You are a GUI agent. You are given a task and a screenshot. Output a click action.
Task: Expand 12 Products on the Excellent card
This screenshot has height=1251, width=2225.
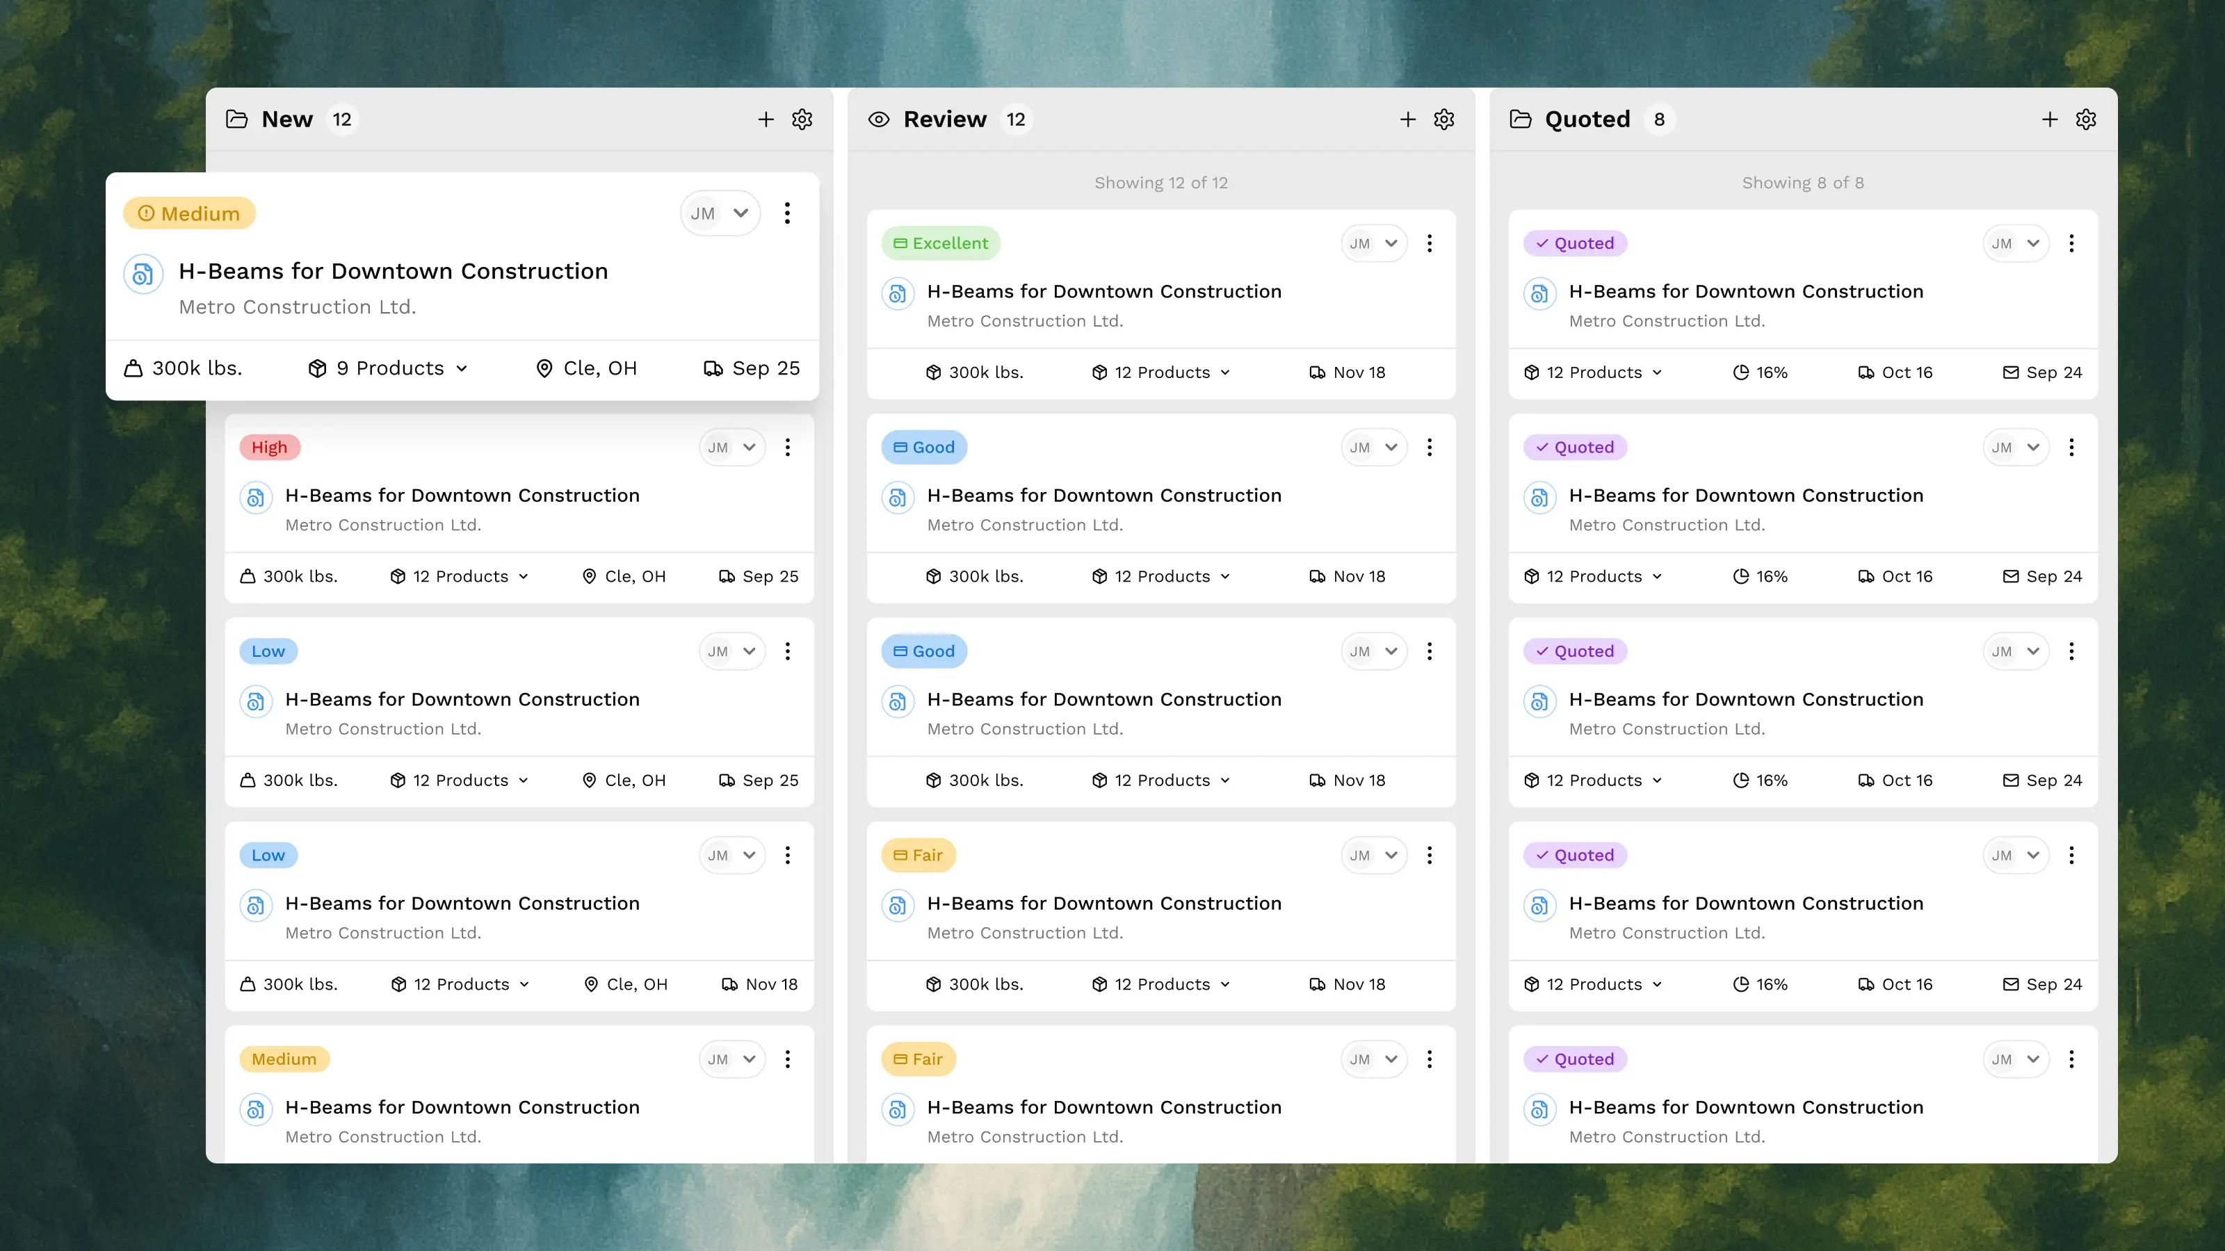[x=1161, y=372]
